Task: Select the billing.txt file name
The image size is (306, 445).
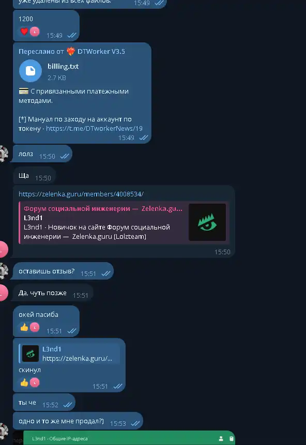Action: [63, 66]
